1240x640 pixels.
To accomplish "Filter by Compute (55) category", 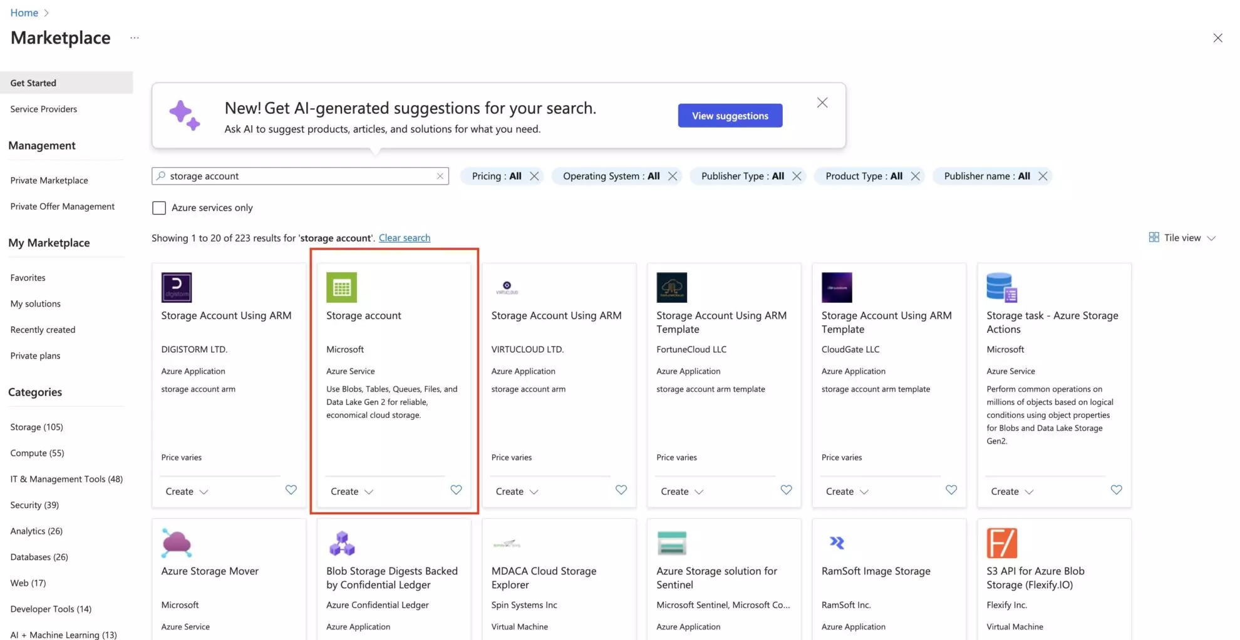I will point(37,453).
